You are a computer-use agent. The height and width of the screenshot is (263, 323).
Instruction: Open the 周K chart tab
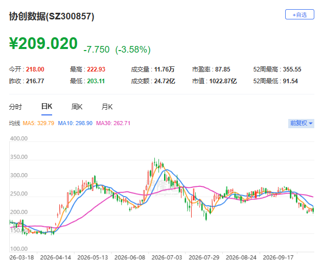pos(77,107)
